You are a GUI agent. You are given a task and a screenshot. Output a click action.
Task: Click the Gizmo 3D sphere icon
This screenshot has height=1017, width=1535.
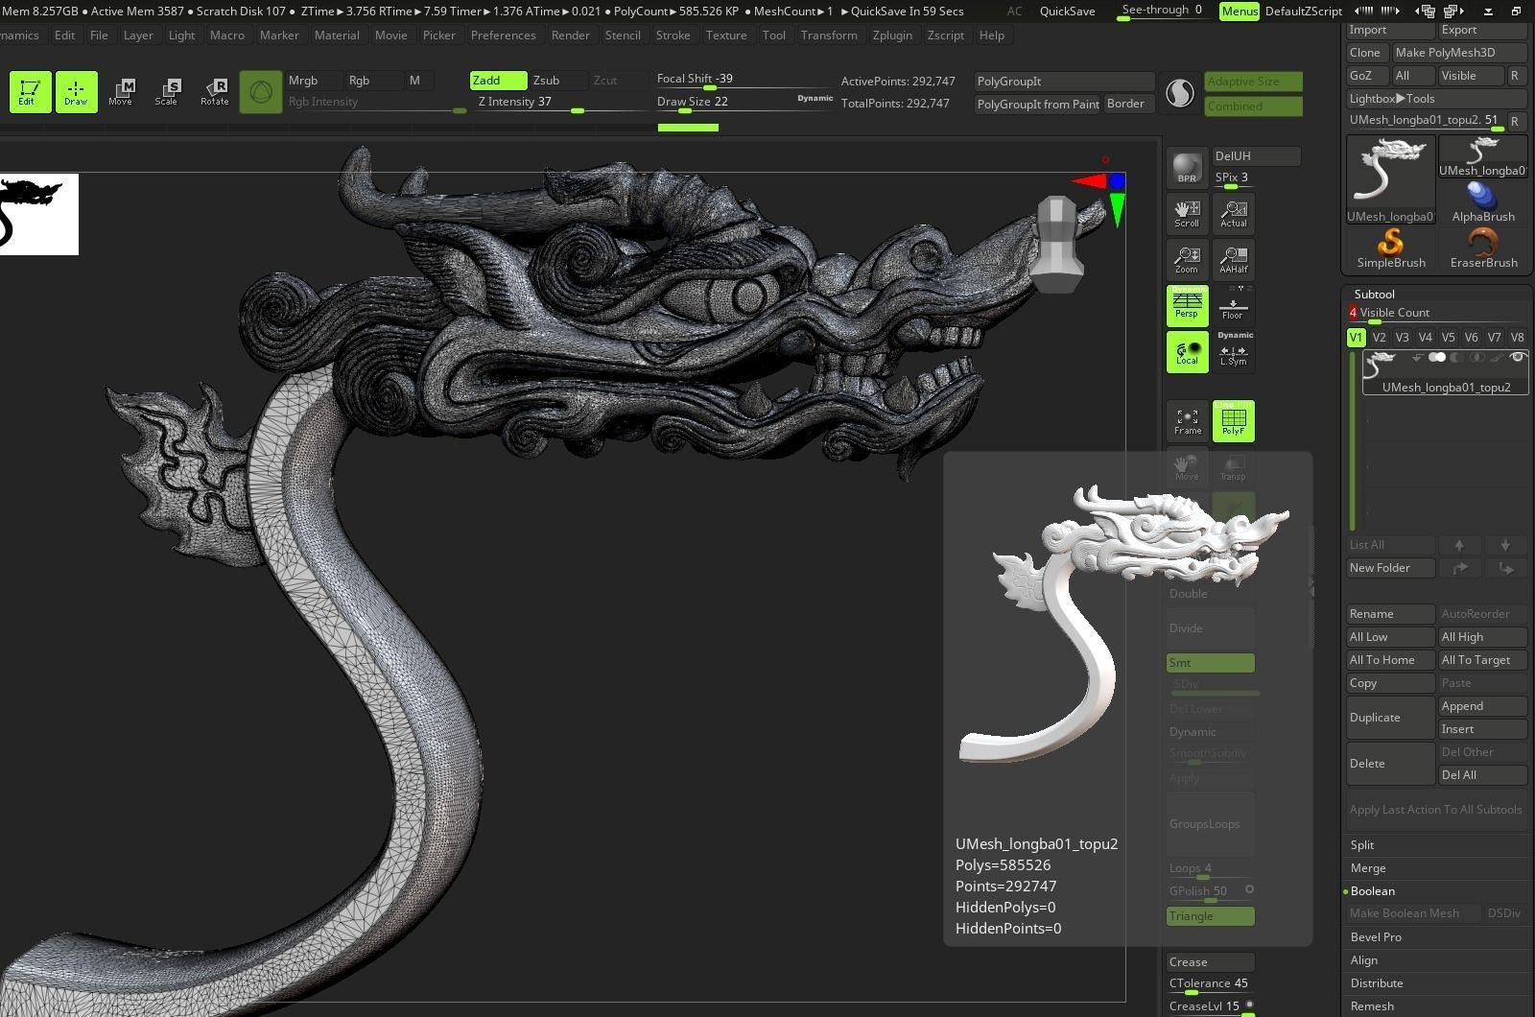pyautogui.click(x=260, y=92)
